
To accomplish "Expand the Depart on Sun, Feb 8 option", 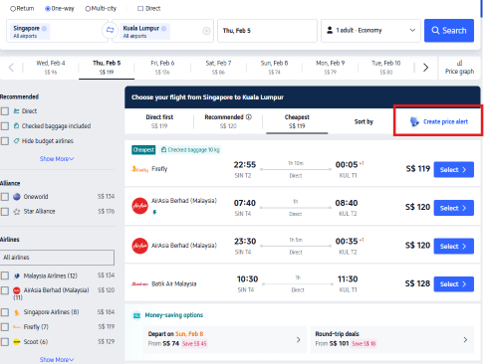I will coord(225,339).
